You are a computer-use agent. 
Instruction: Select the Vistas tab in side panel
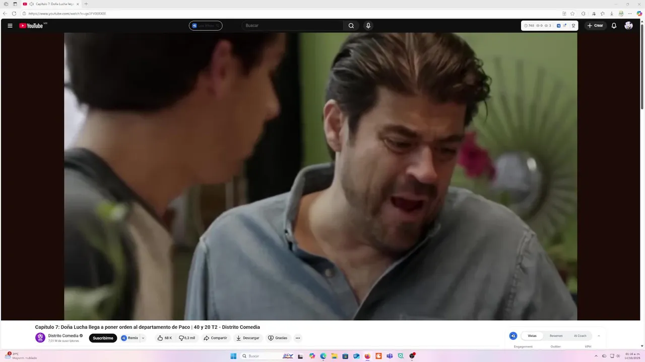click(532, 336)
